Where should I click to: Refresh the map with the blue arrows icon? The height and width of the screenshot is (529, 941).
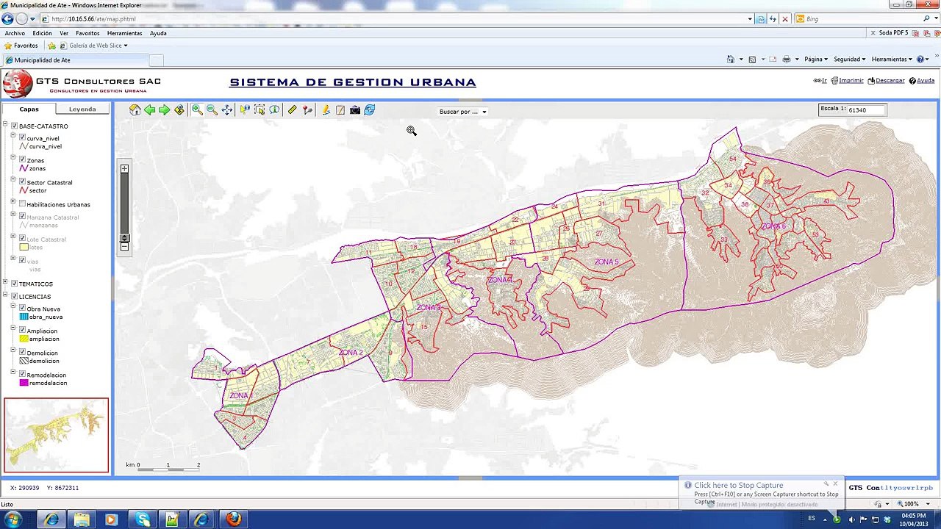(370, 110)
